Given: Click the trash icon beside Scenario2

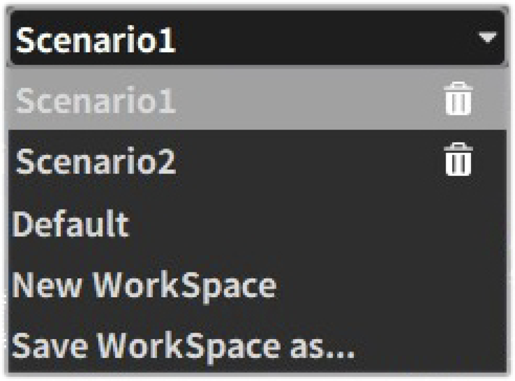Looking at the screenshot, I should coord(458,160).
